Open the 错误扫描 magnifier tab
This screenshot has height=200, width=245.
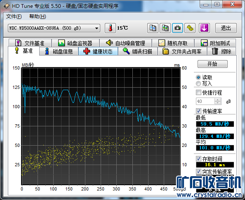tap(137, 51)
